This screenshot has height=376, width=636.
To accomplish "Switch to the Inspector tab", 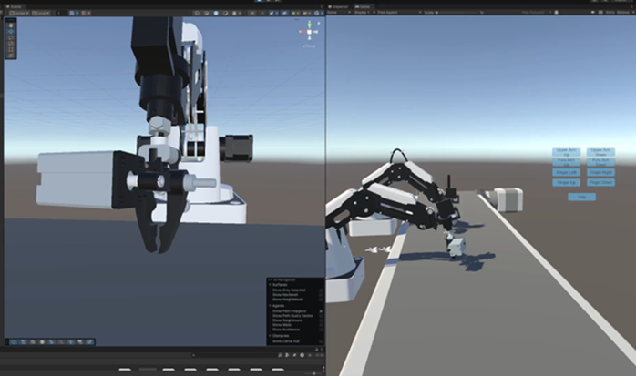I will coord(343,5).
